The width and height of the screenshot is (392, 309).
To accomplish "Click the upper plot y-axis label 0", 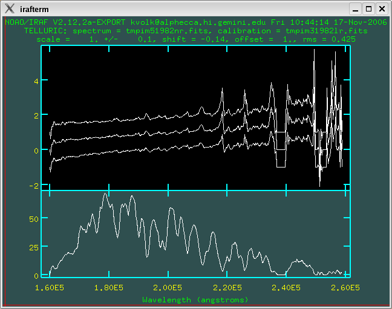I will pos(36,151).
